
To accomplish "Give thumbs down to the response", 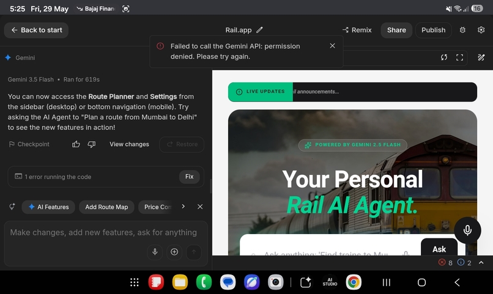I will 92,144.
